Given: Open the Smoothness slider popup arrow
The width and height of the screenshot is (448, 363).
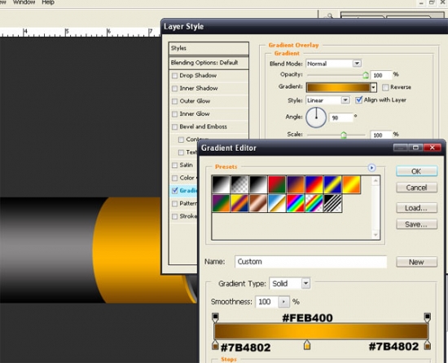Looking at the screenshot, I should (283, 302).
